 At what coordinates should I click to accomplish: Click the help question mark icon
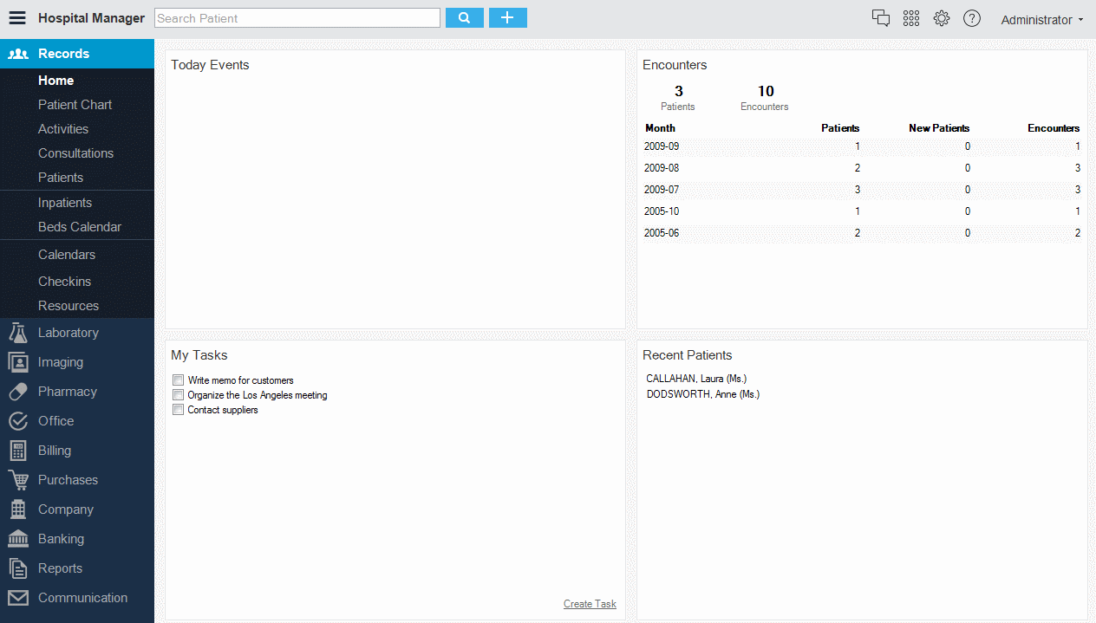pyautogui.click(x=971, y=18)
